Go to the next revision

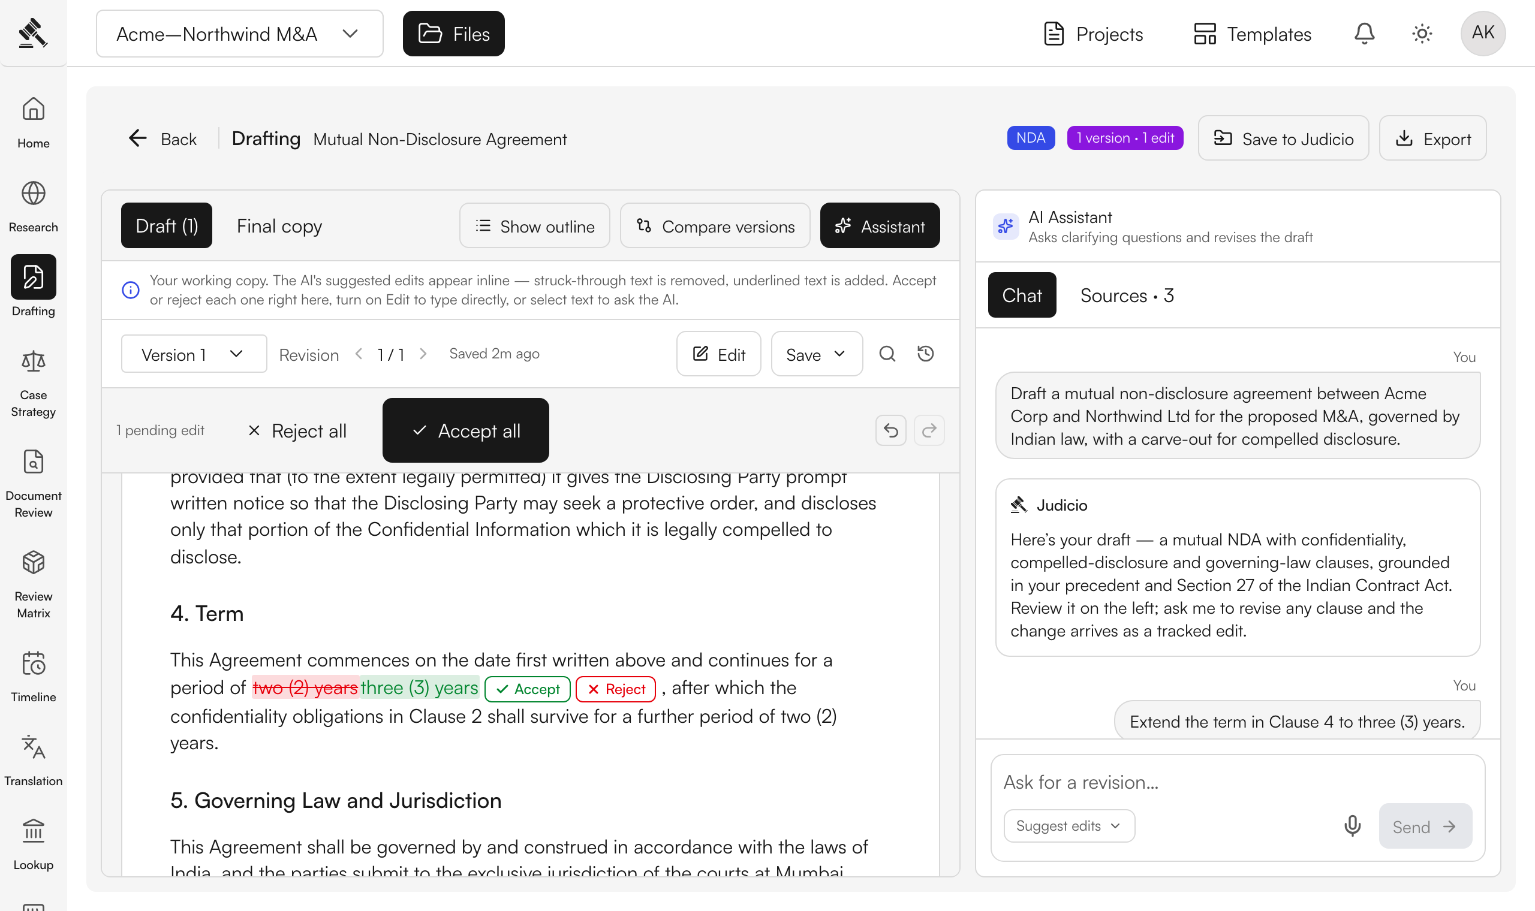pyautogui.click(x=423, y=354)
